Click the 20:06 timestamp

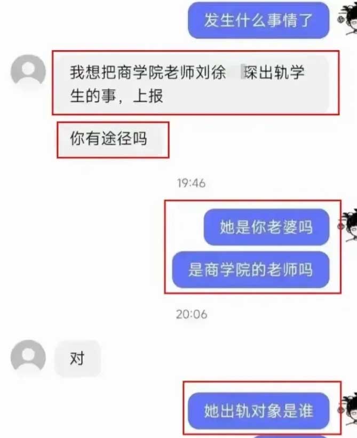click(192, 315)
